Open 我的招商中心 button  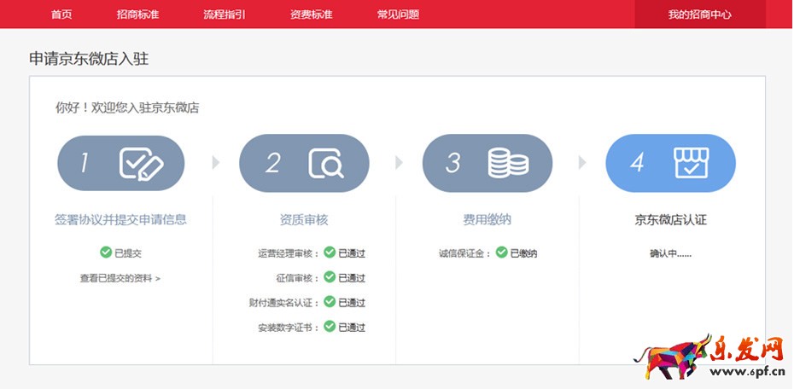pos(699,15)
